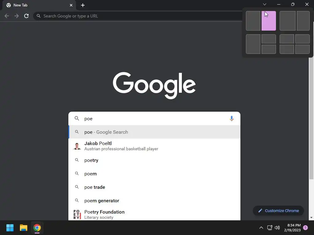
Task: Snap to top-right zone of three-zone layout
Action: click(269, 39)
